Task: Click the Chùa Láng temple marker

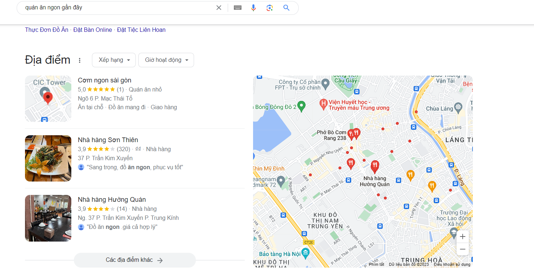Action: pos(459,107)
